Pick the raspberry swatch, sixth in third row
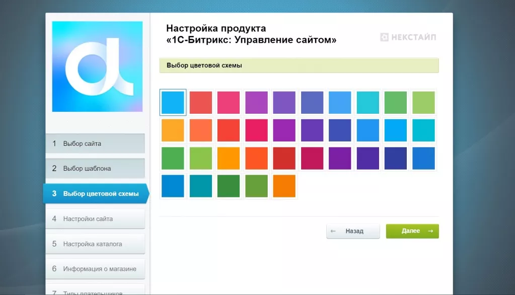This screenshot has width=515, height=295. [312, 159]
